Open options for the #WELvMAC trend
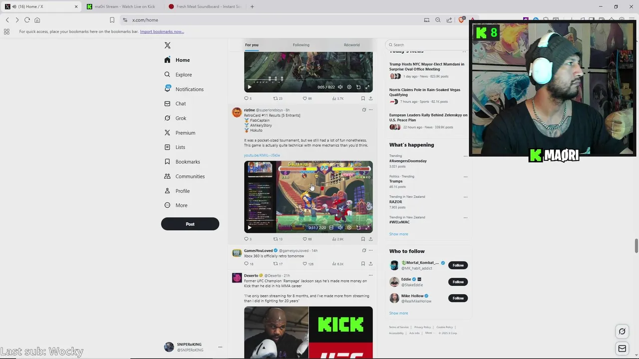 pos(465,217)
